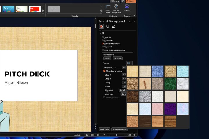Image resolution: width=209 pixels, height=139 pixels.
Task: Fit slide to current window icon
Action: tap(134, 135)
